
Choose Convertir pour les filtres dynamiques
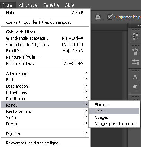pyautogui.click(x=45, y=22)
